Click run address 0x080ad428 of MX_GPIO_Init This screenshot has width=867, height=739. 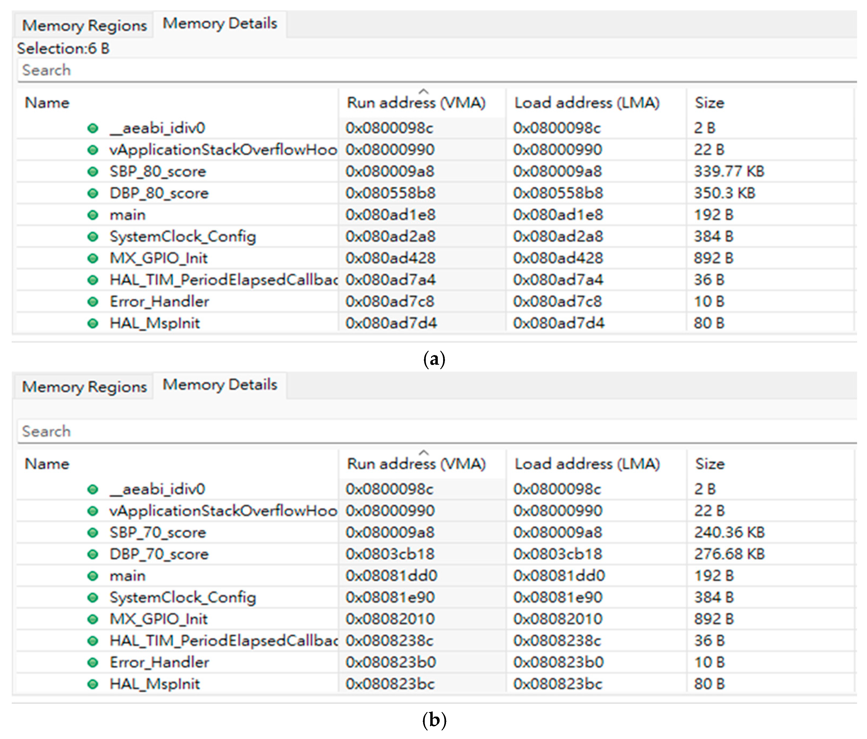pos(390,258)
